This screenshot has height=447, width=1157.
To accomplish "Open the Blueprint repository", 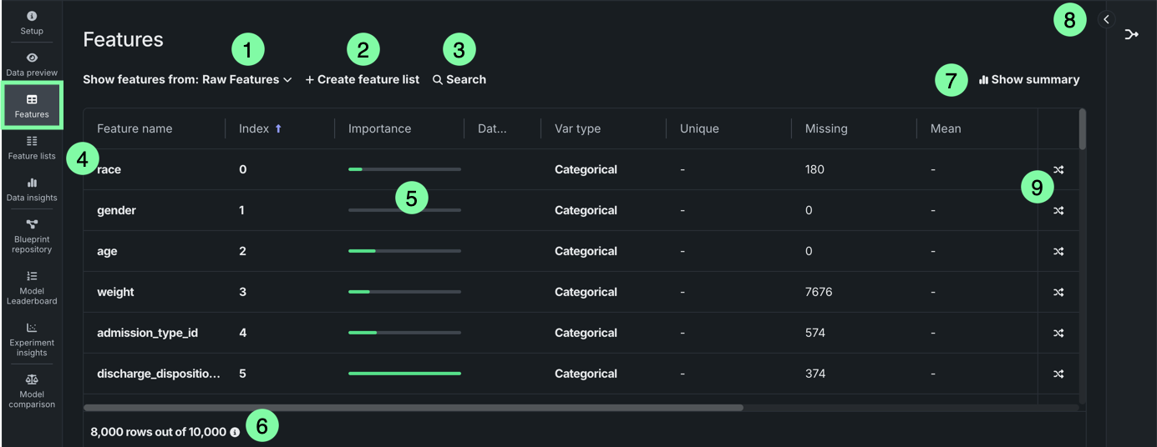I will 32,235.
